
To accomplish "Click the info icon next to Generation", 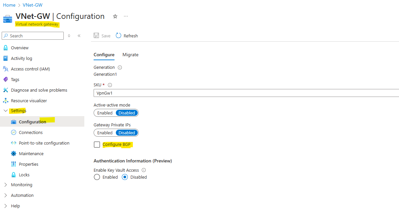I will pos(120,67).
